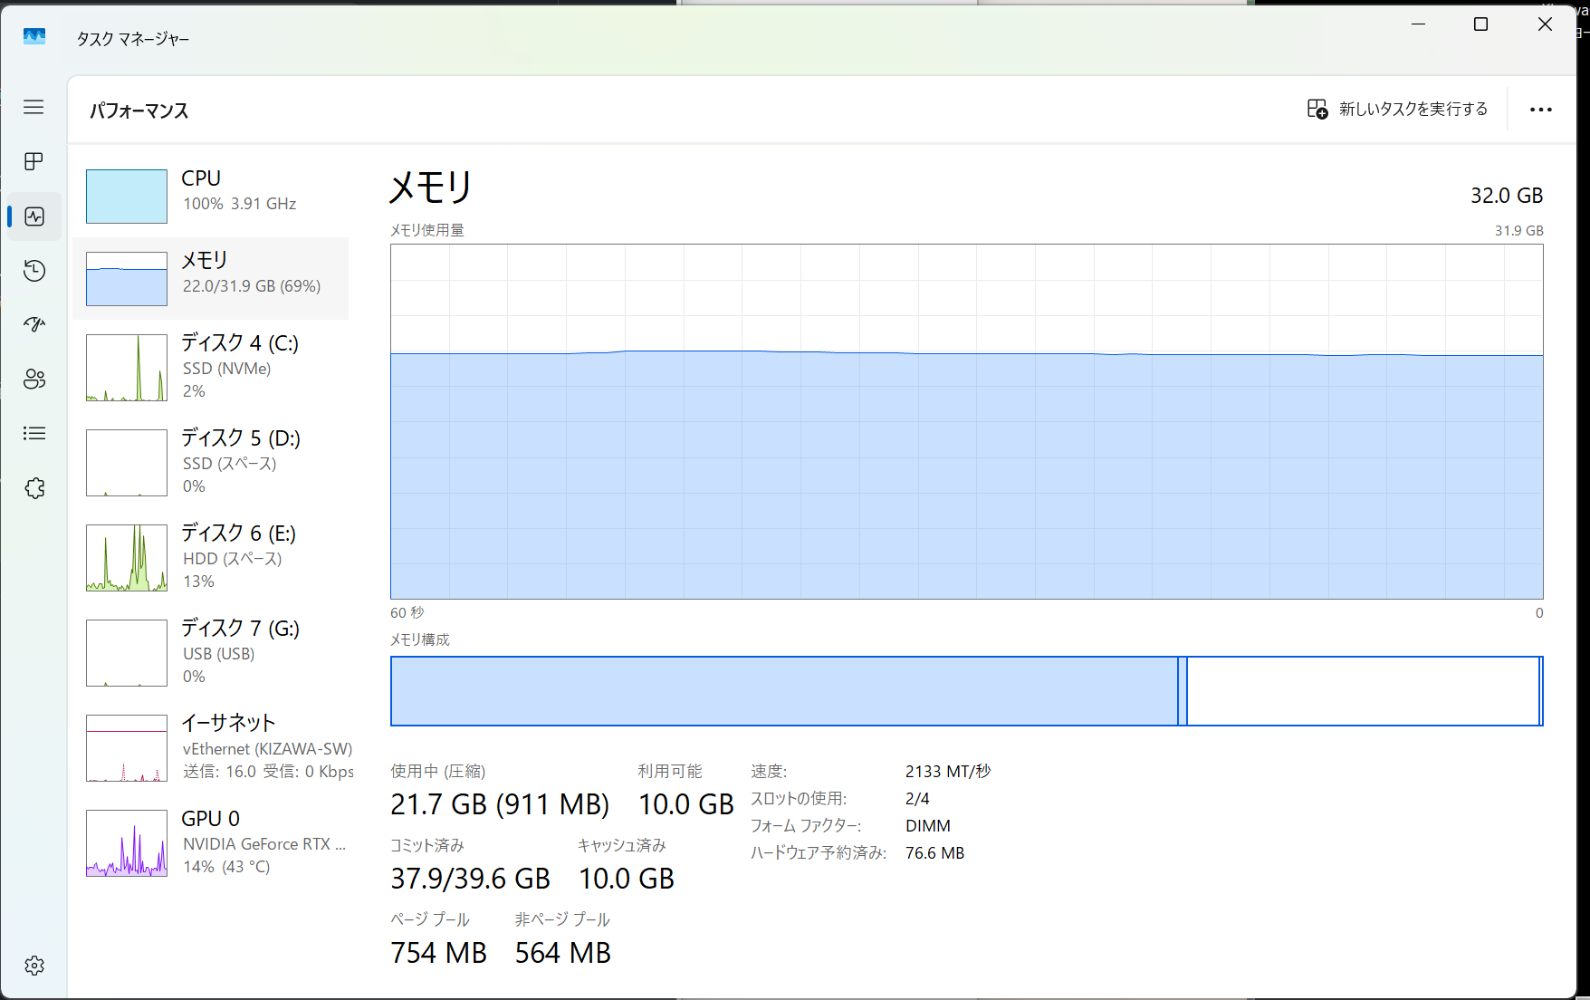Click the disk 6 (E:) mini graph thumbnail
This screenshot has width=1590, height=1000.
(x=127, y=558)
